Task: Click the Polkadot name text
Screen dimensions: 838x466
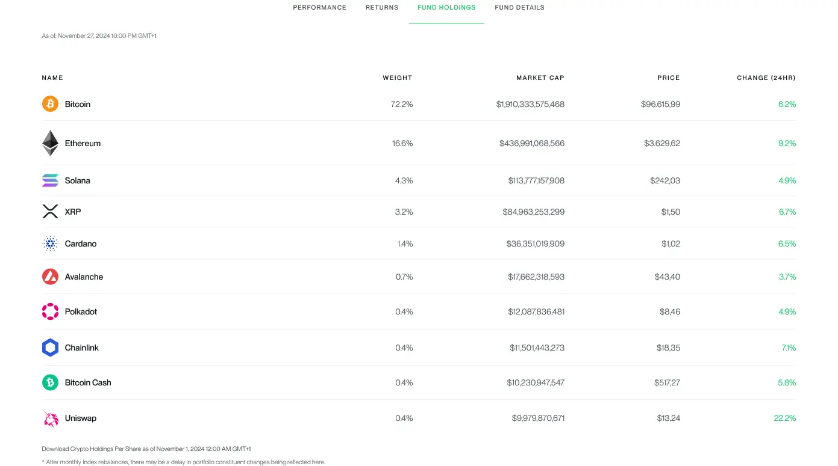Action: point(81,311)
